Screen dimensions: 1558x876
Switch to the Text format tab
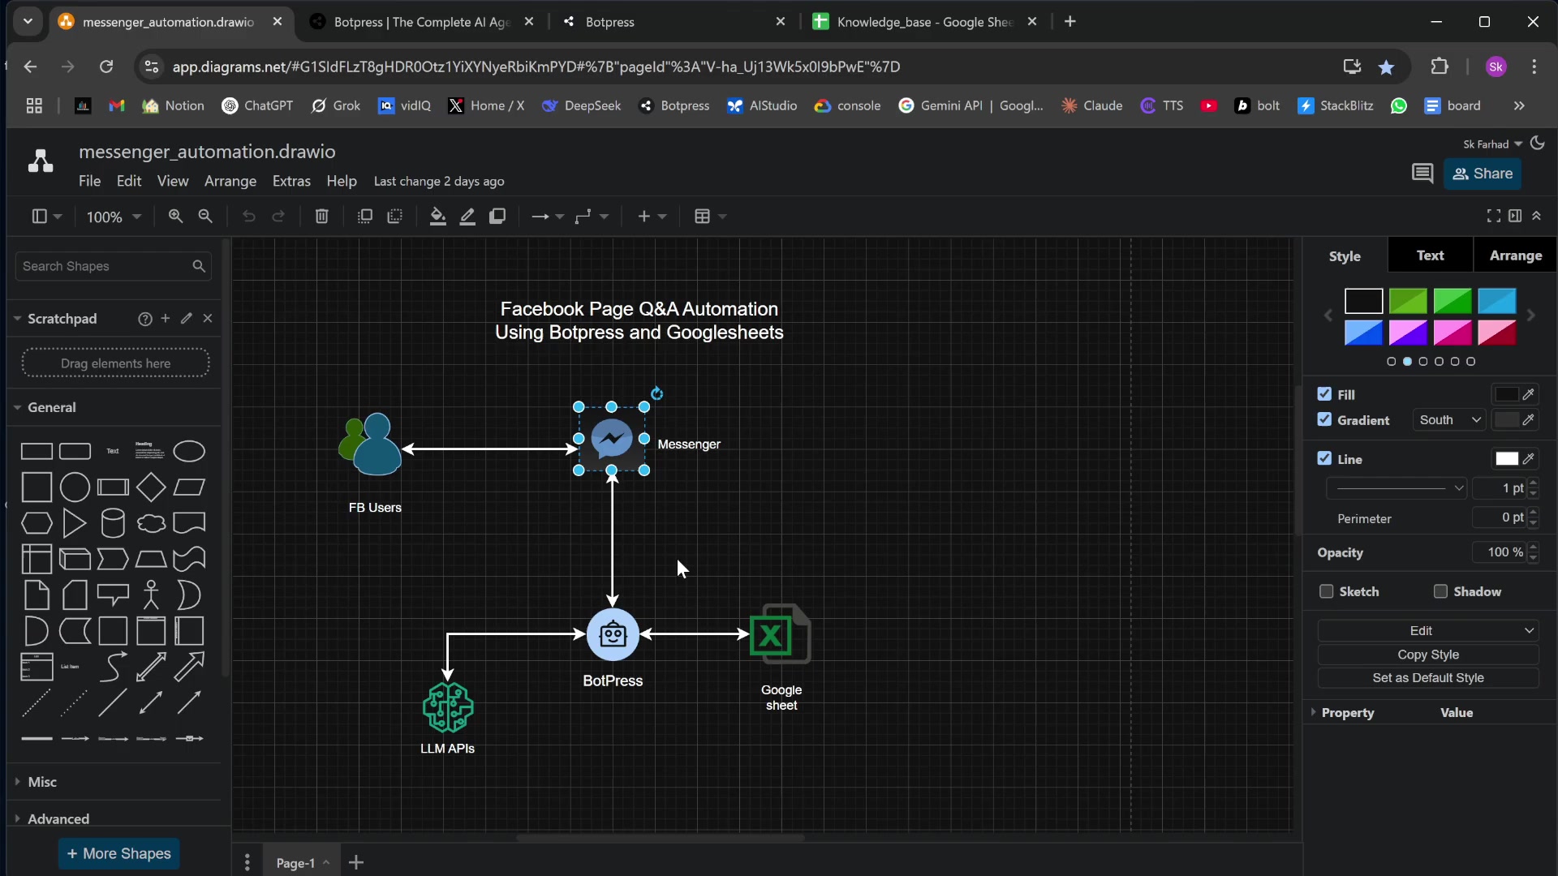point(1430,255)
